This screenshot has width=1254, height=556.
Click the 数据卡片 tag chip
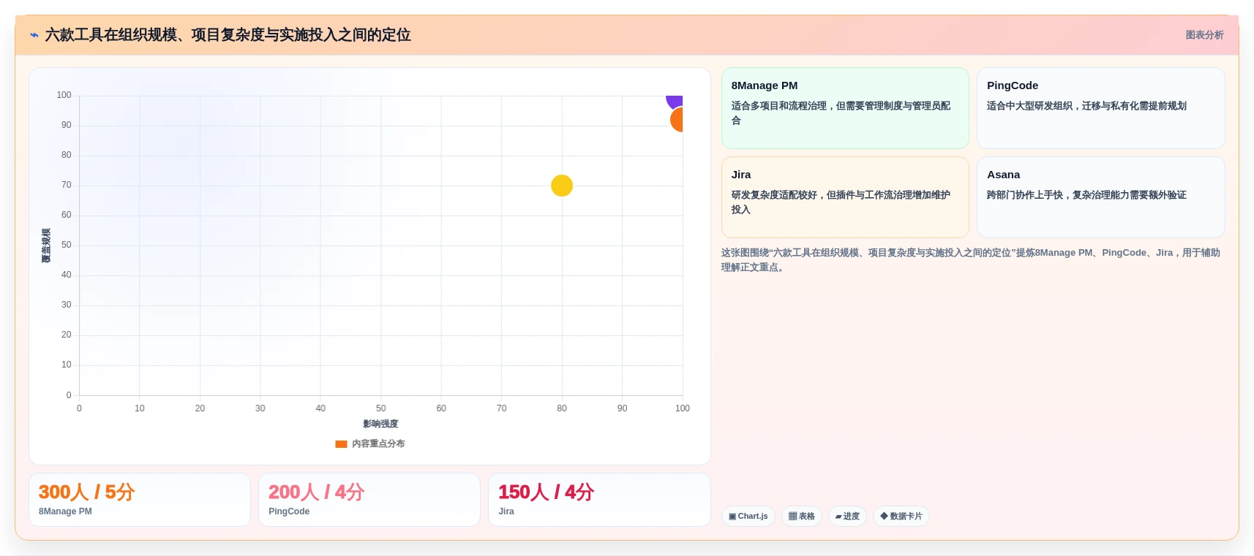pos(901,516)
